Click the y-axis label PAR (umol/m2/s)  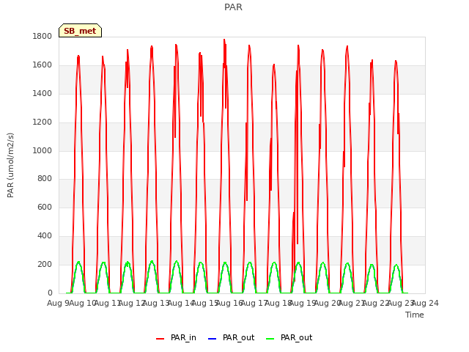(x=10, y=165)
